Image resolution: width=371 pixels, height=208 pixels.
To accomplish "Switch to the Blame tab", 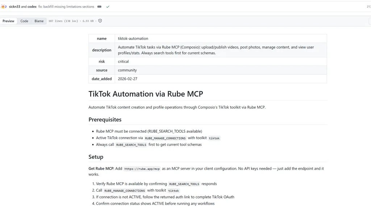I will pos(39,21).
